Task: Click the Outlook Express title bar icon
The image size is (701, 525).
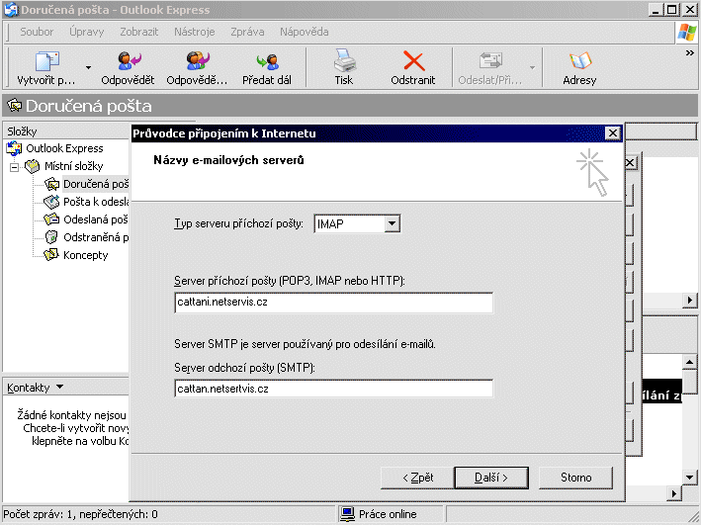Action: pos(11,10)
